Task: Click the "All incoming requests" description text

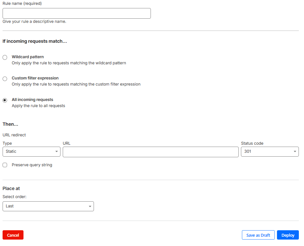Action: pyautogui.click(x=38, y=105)
